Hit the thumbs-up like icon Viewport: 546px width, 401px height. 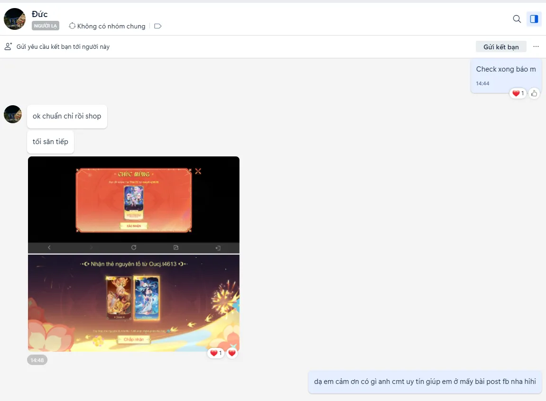(534, 93)
